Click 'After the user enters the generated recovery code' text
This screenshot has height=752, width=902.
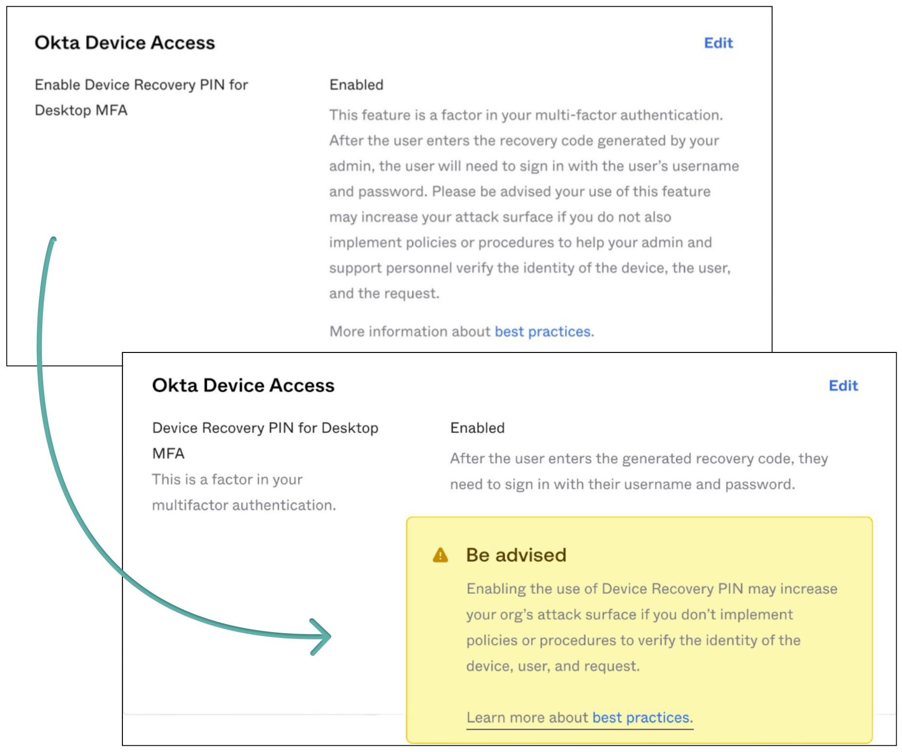point(639,471)
